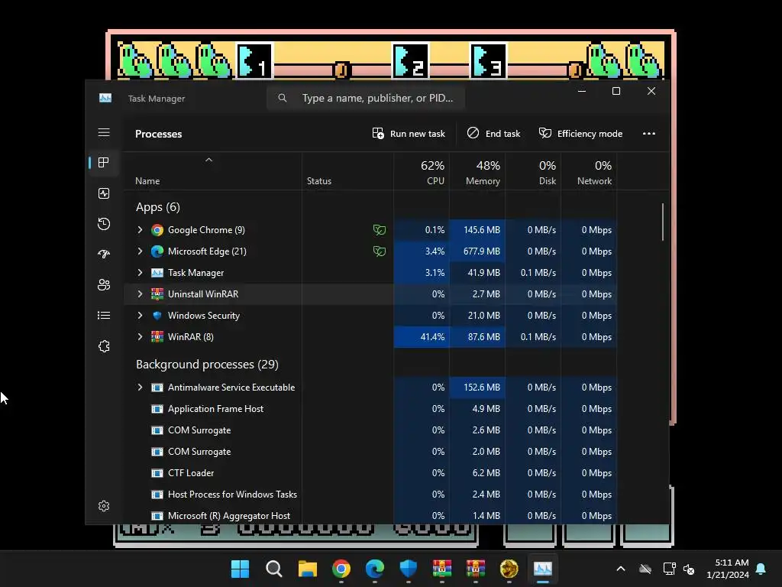782x587 pixels.
Task: Open the Details list icon in sidebar
Action: [104, 316]
